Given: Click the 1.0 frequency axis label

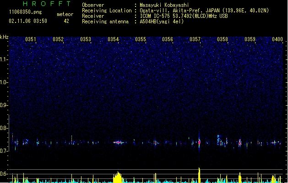Looking at the screenshot, I should coord(4,82).
